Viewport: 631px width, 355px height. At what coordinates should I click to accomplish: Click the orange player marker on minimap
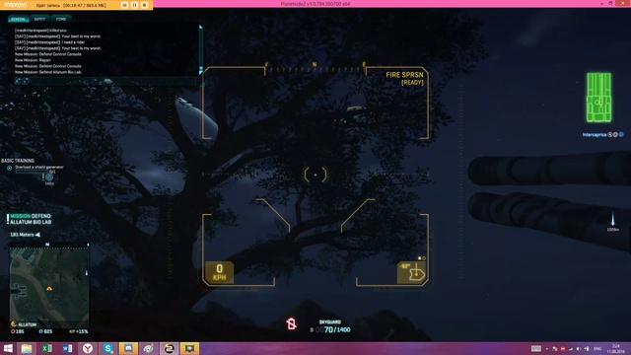[49, 288]
